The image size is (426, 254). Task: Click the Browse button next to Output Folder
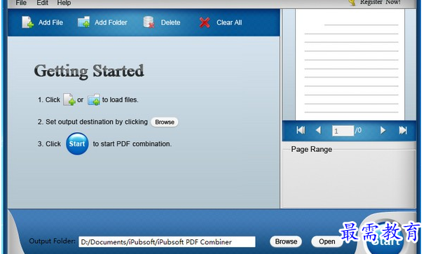[286, 241]
